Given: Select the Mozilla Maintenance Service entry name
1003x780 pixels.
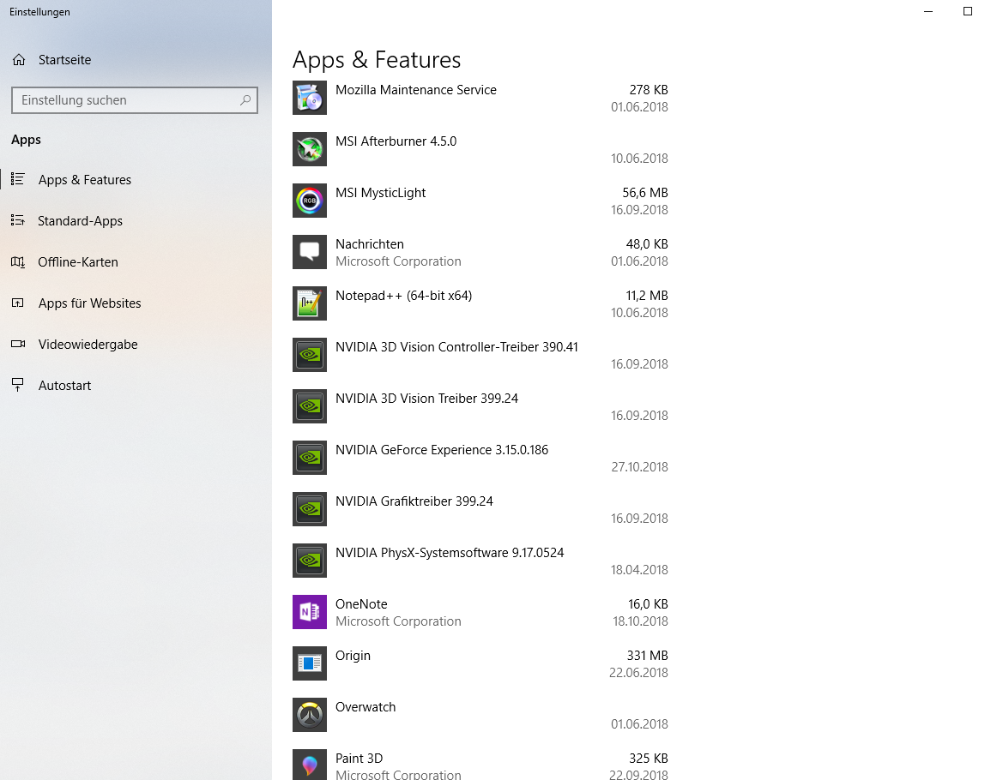Looking at the screenshot, I should point(416,90).
